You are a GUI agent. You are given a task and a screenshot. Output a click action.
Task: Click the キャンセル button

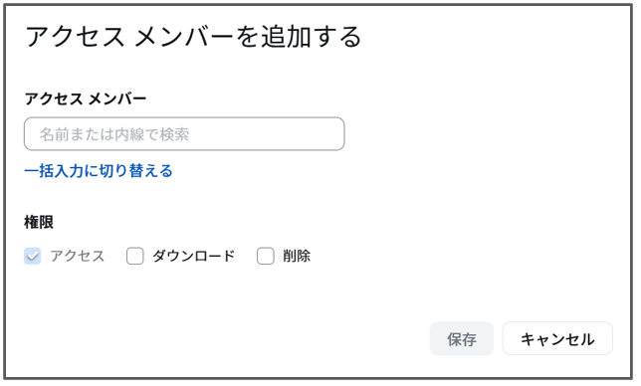557,338
